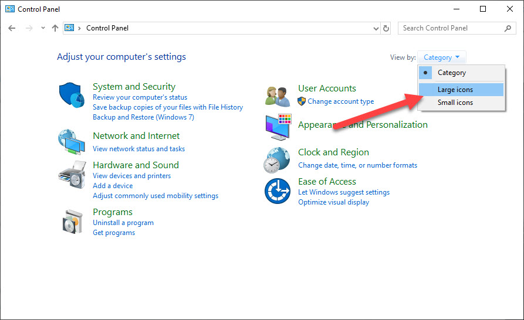Focus the Search Control Panel field
Screen dimensions: 524x320
pyautogui.click(x=457, y=28)
